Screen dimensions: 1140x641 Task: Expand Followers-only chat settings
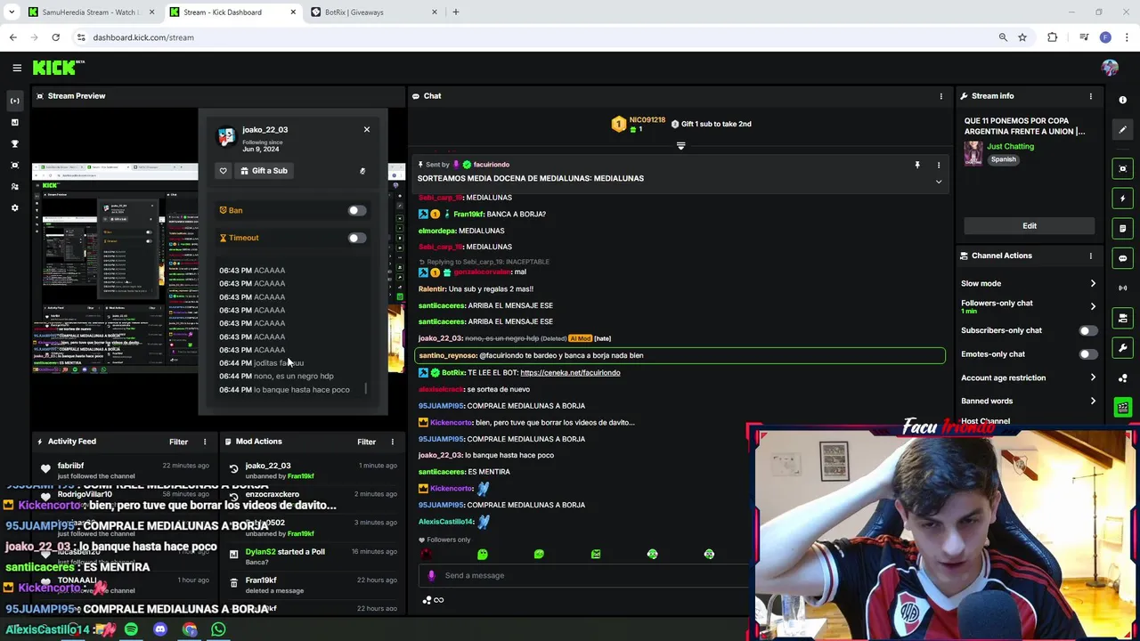[x=1029, y=306]
